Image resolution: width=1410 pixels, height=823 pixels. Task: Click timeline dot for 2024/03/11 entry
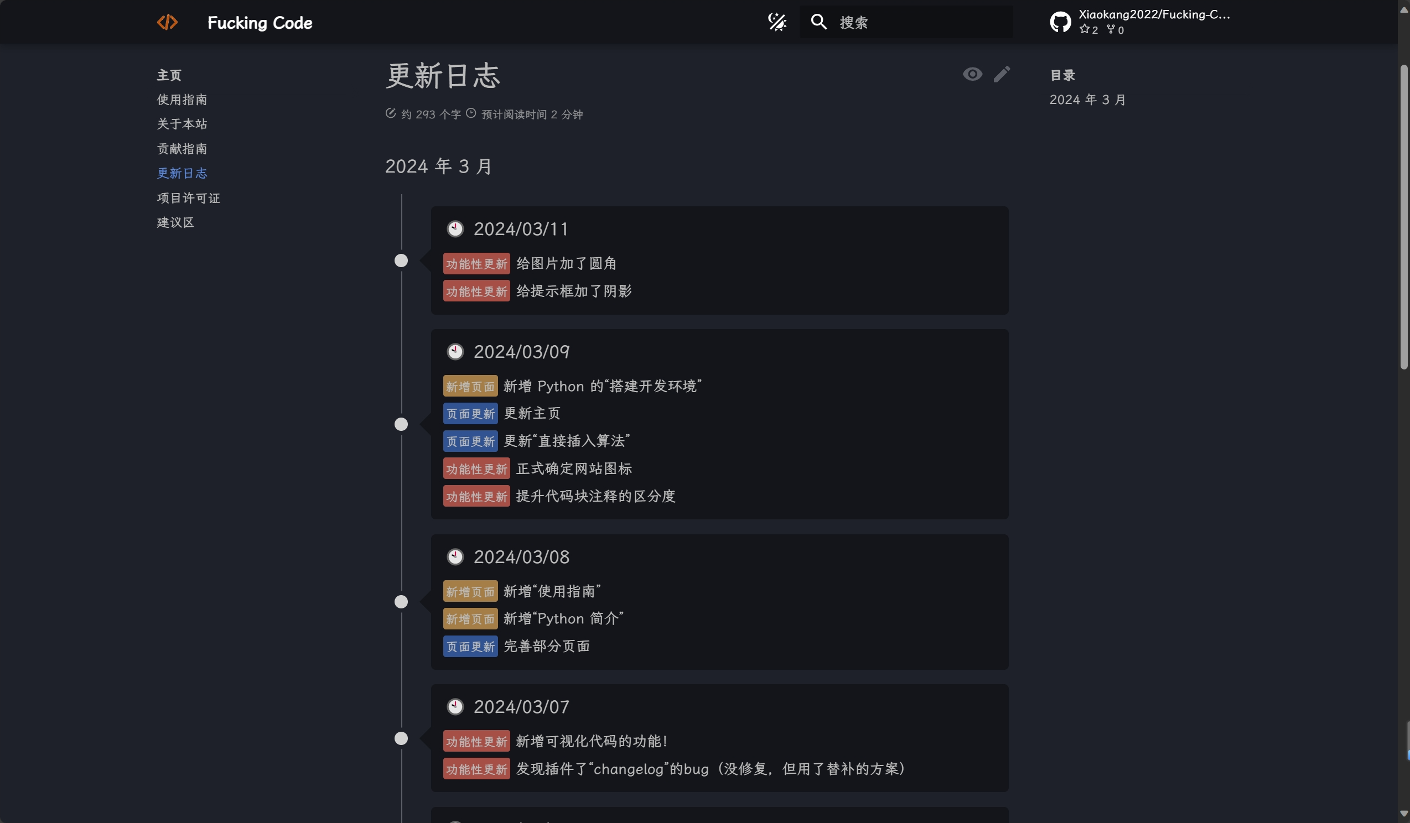click(401, 261)
